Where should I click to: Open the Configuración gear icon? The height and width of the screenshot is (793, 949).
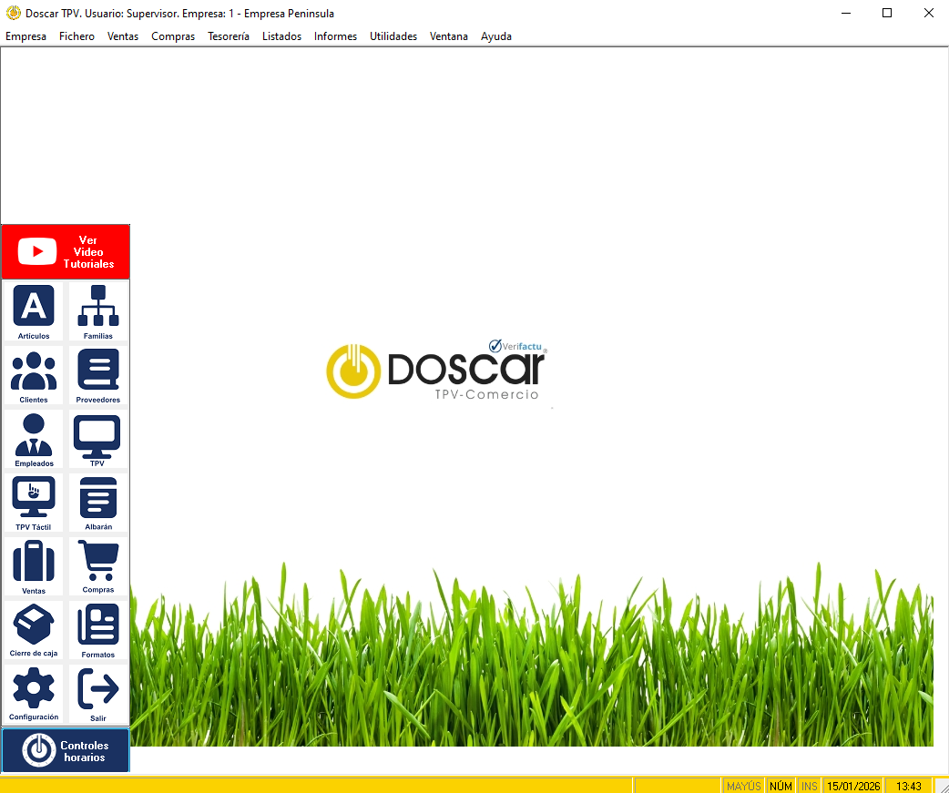(x=34, y=690)
